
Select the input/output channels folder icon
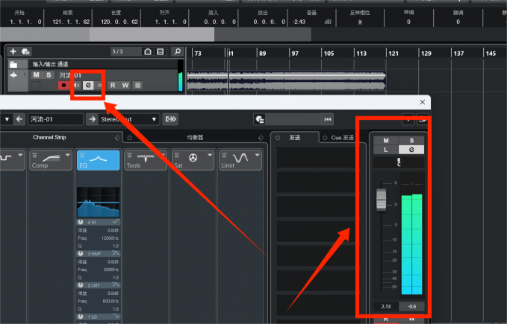pyautogui.click(x=13, y=64)
